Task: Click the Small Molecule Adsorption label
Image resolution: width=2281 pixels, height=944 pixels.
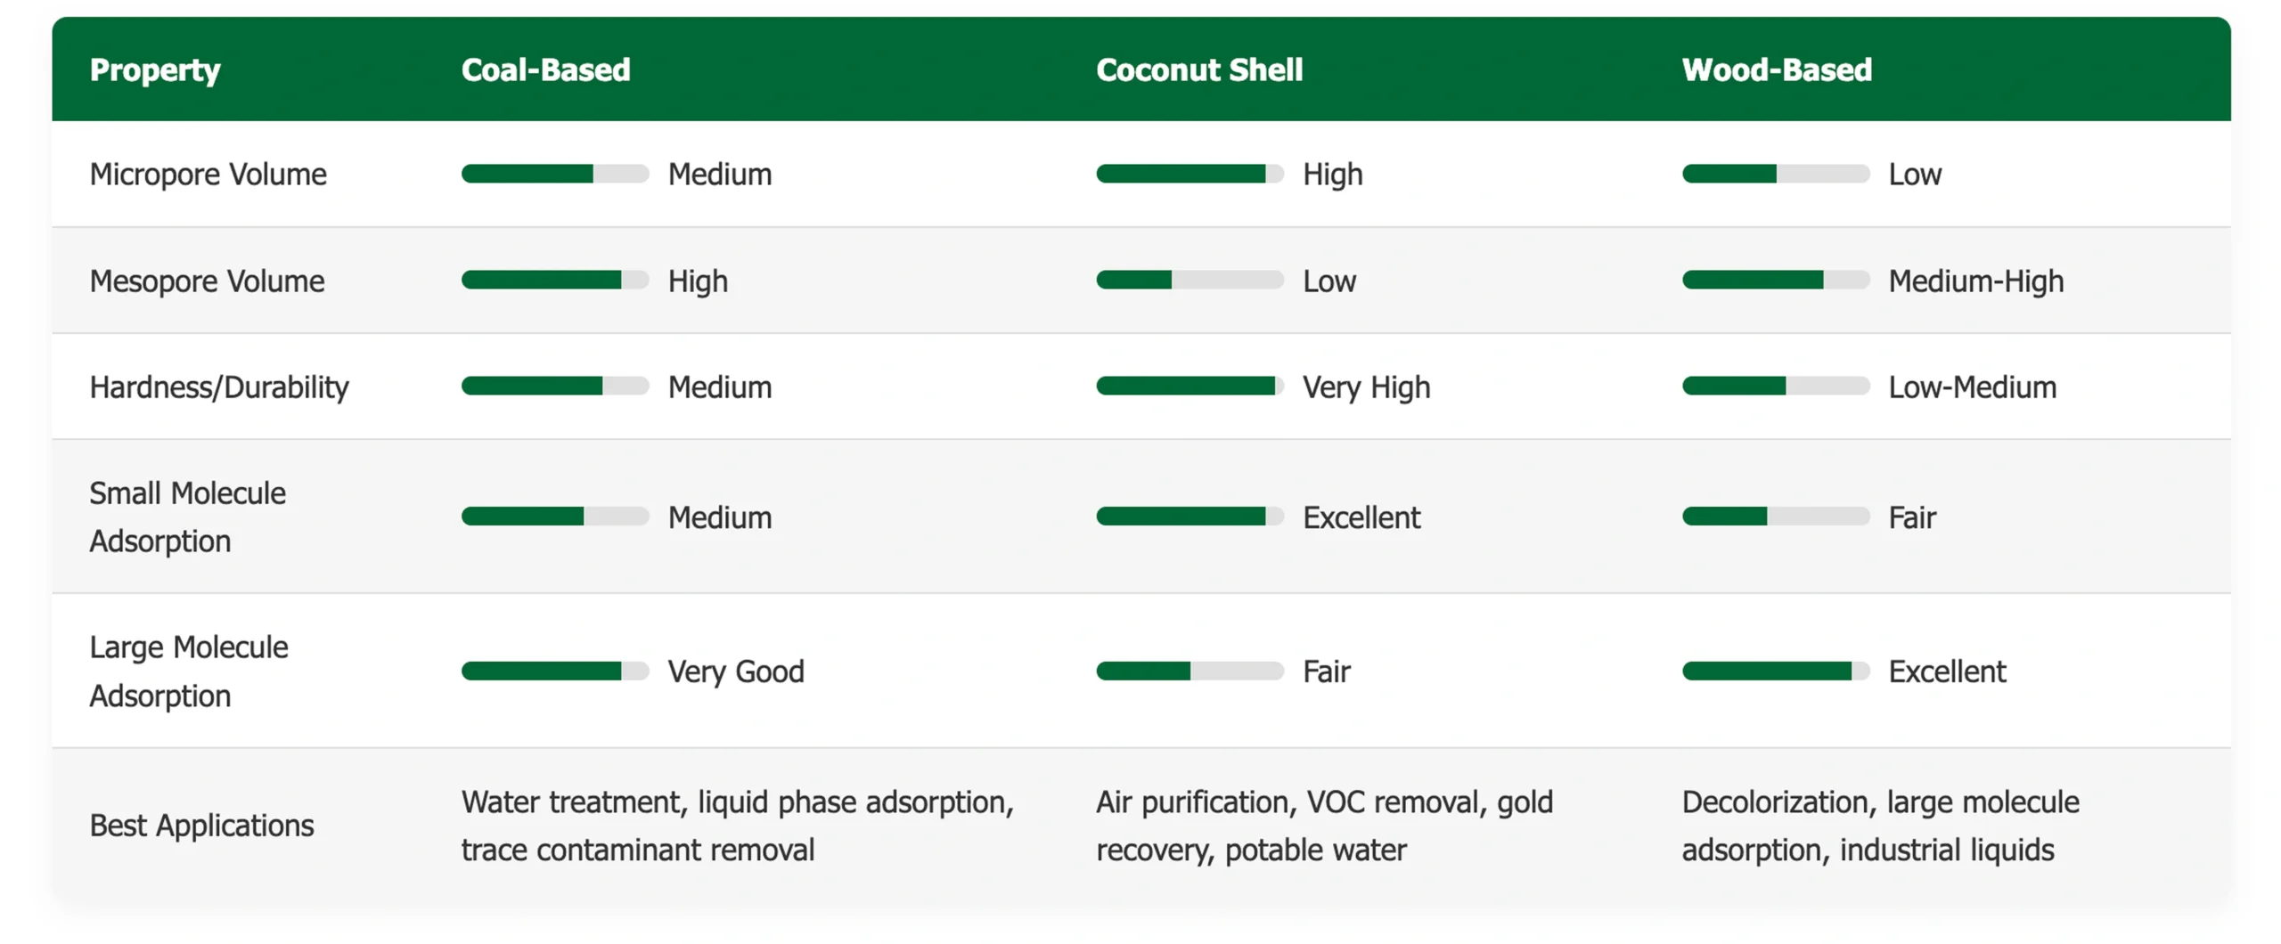Action: click(187, 517)
